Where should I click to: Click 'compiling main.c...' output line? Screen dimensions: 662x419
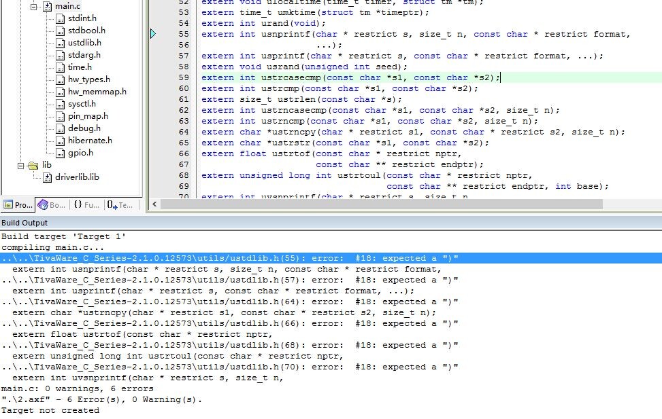(x=52, y=247)
